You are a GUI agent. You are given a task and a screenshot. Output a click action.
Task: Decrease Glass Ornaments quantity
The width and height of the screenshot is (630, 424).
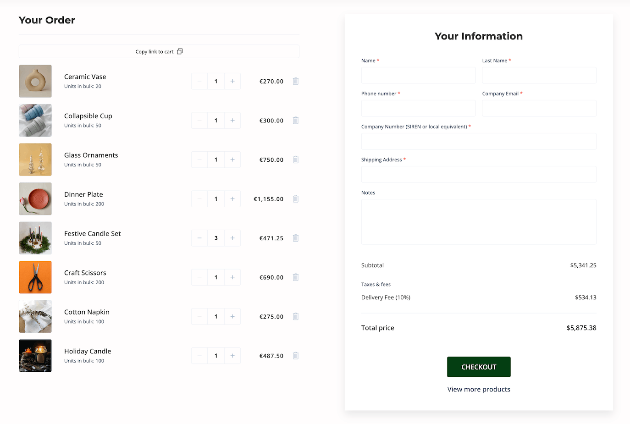click(199, 160)
